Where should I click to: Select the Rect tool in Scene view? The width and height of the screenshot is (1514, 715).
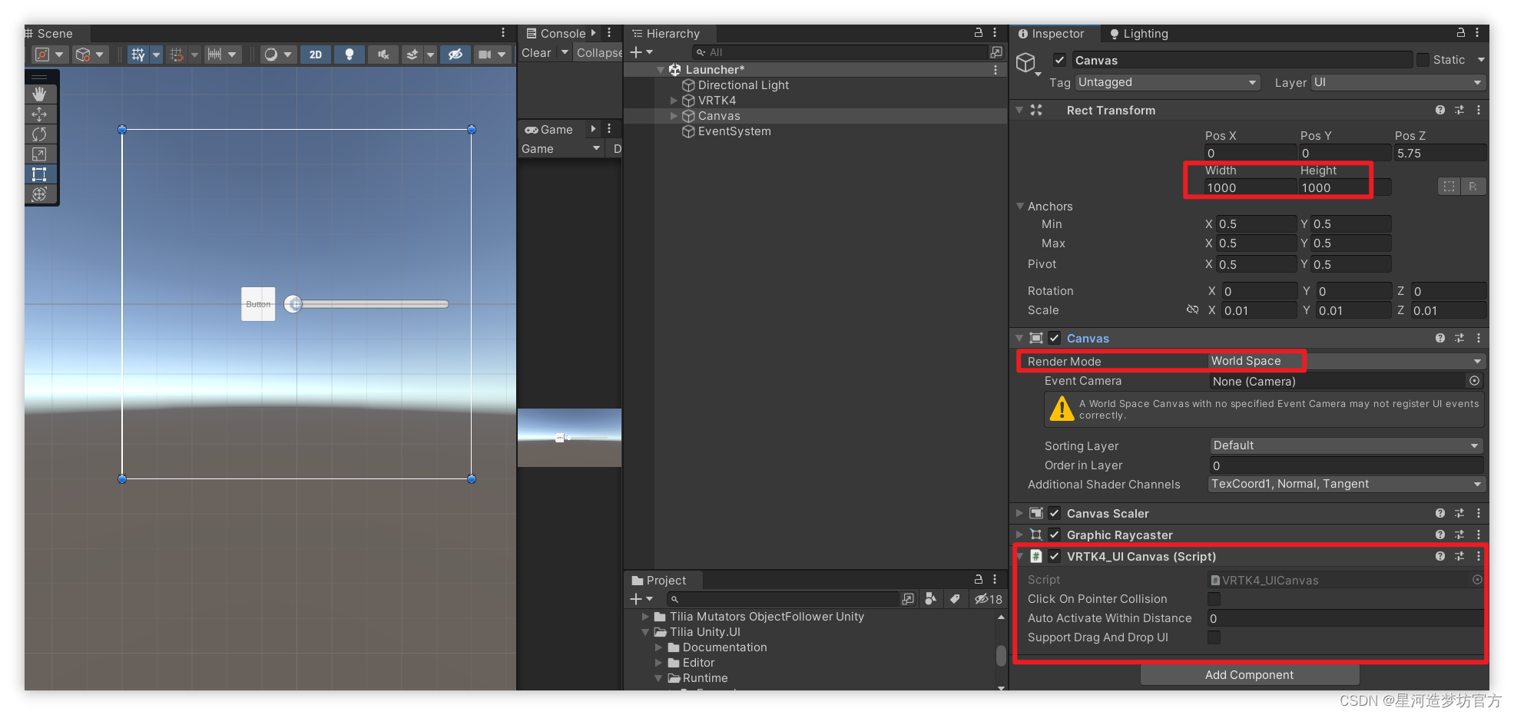click(x=39, y=174)
